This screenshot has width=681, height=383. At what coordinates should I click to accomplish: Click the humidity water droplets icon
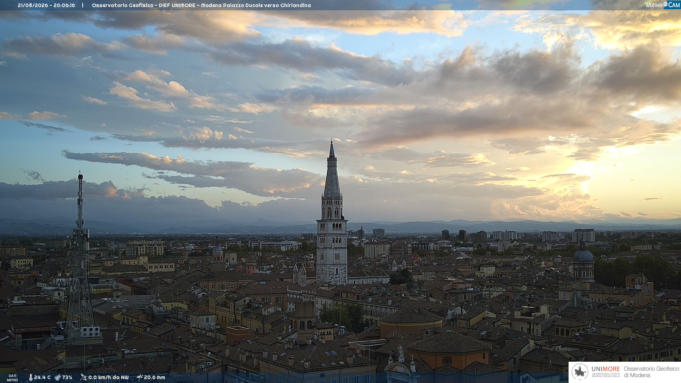[x=57, y=378]
